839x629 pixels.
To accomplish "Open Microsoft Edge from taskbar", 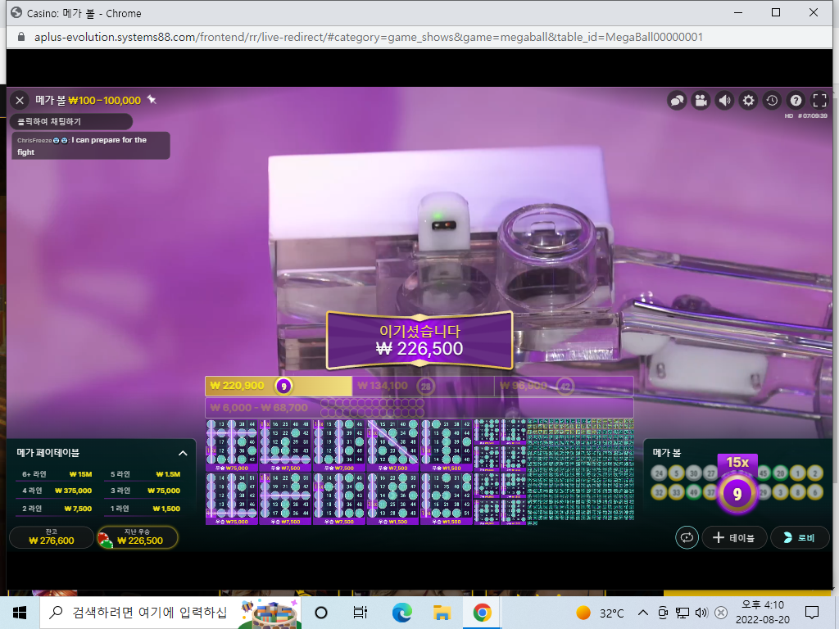I will (401, 613).
